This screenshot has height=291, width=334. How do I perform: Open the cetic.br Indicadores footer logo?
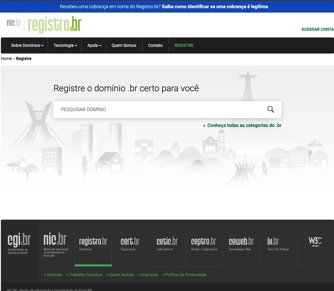point(167,244)
